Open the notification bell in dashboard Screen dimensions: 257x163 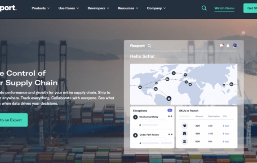(x=228, y=46)
